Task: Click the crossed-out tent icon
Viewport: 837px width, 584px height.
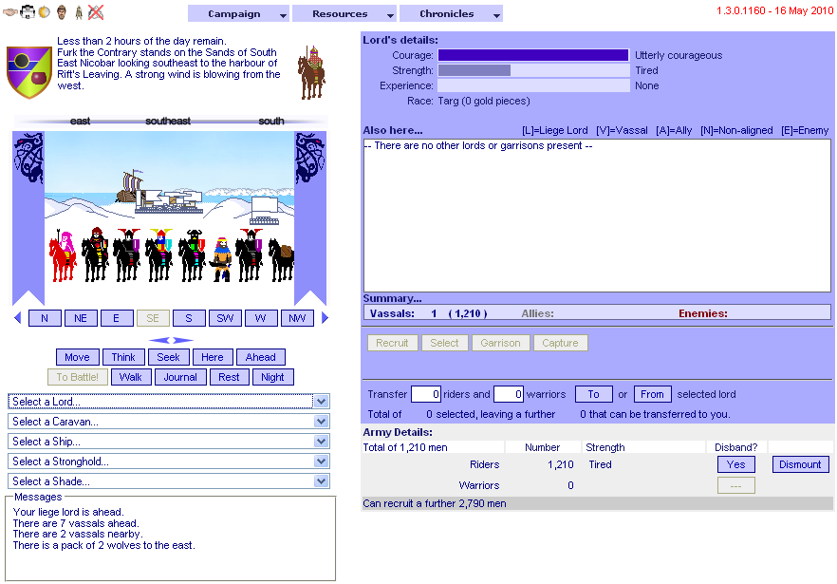Action: pos(95,12)
